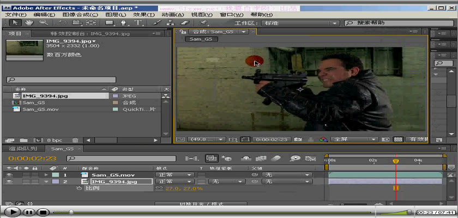Open blending mode dropdown for Sam_GS.mov

click(x=174, y=174)
